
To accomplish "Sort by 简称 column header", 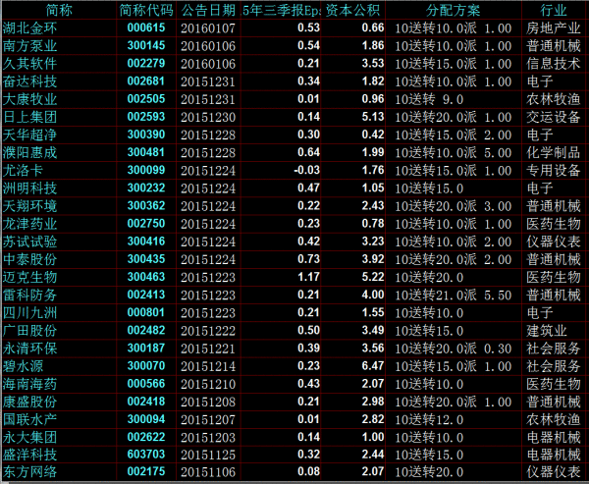I will (59, 10).
